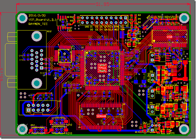Click the yellow pin-1 dot on FPGA
196x139 pixels.
tap(87, 53)
